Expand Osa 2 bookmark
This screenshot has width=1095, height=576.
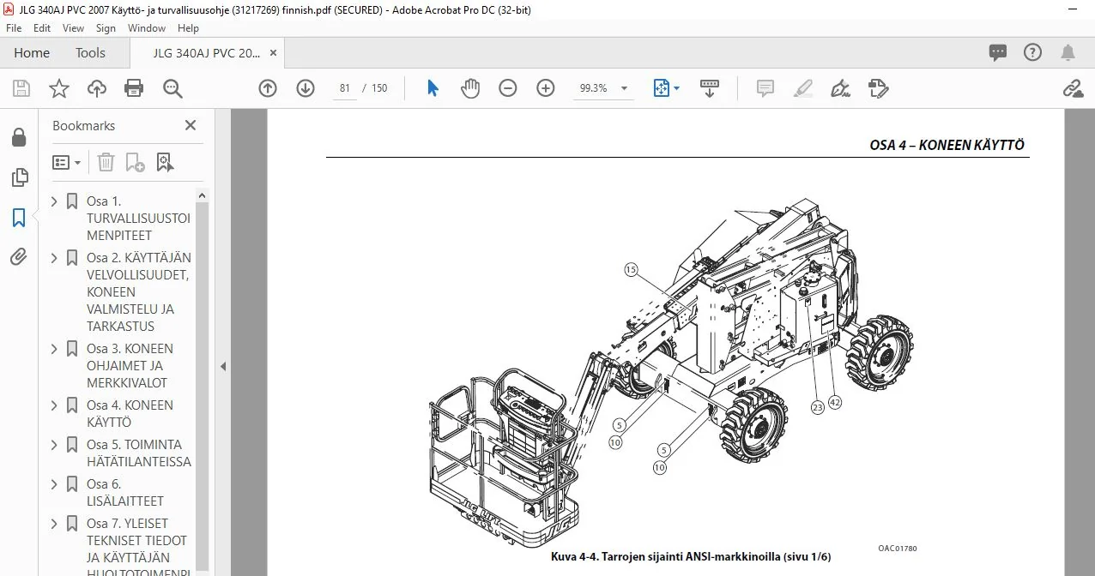coord(55,258)
